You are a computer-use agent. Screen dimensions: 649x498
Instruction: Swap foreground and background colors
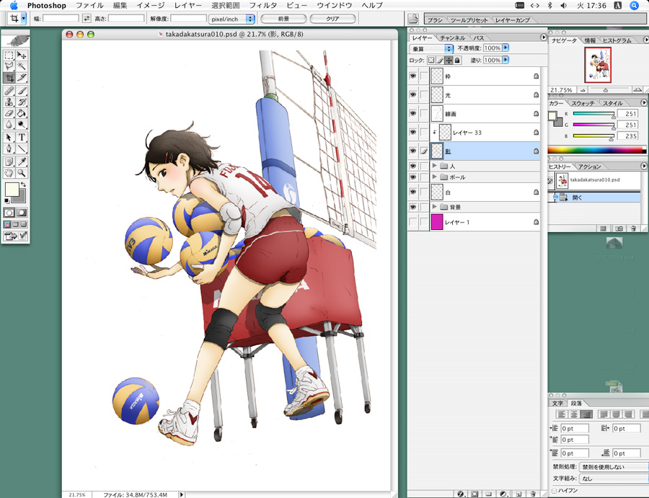24,184
